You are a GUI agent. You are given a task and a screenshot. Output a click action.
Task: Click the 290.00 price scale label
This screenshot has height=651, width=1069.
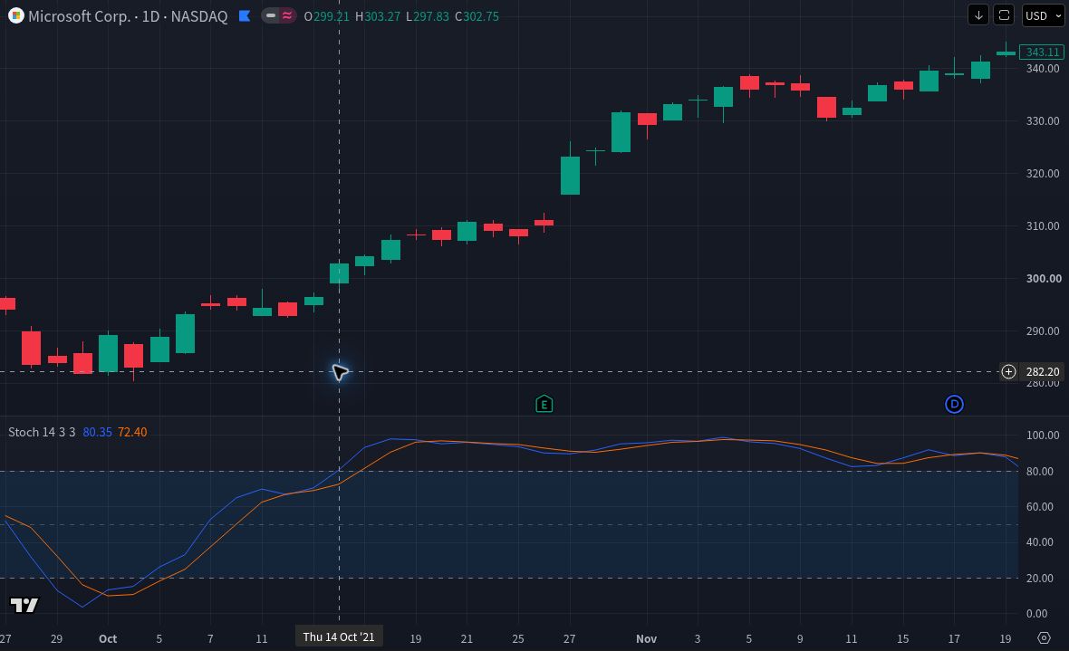(1043, 330)
